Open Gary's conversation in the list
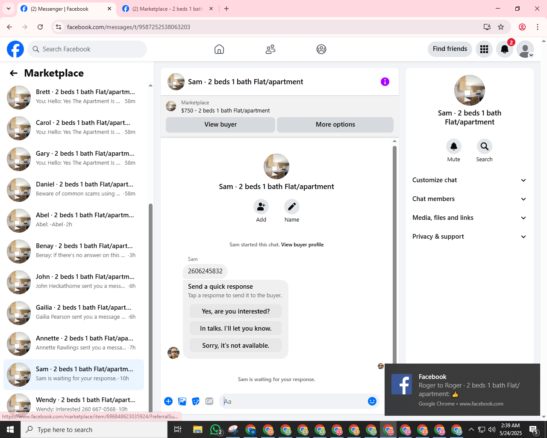547x438 pixels. pos(74,159)
